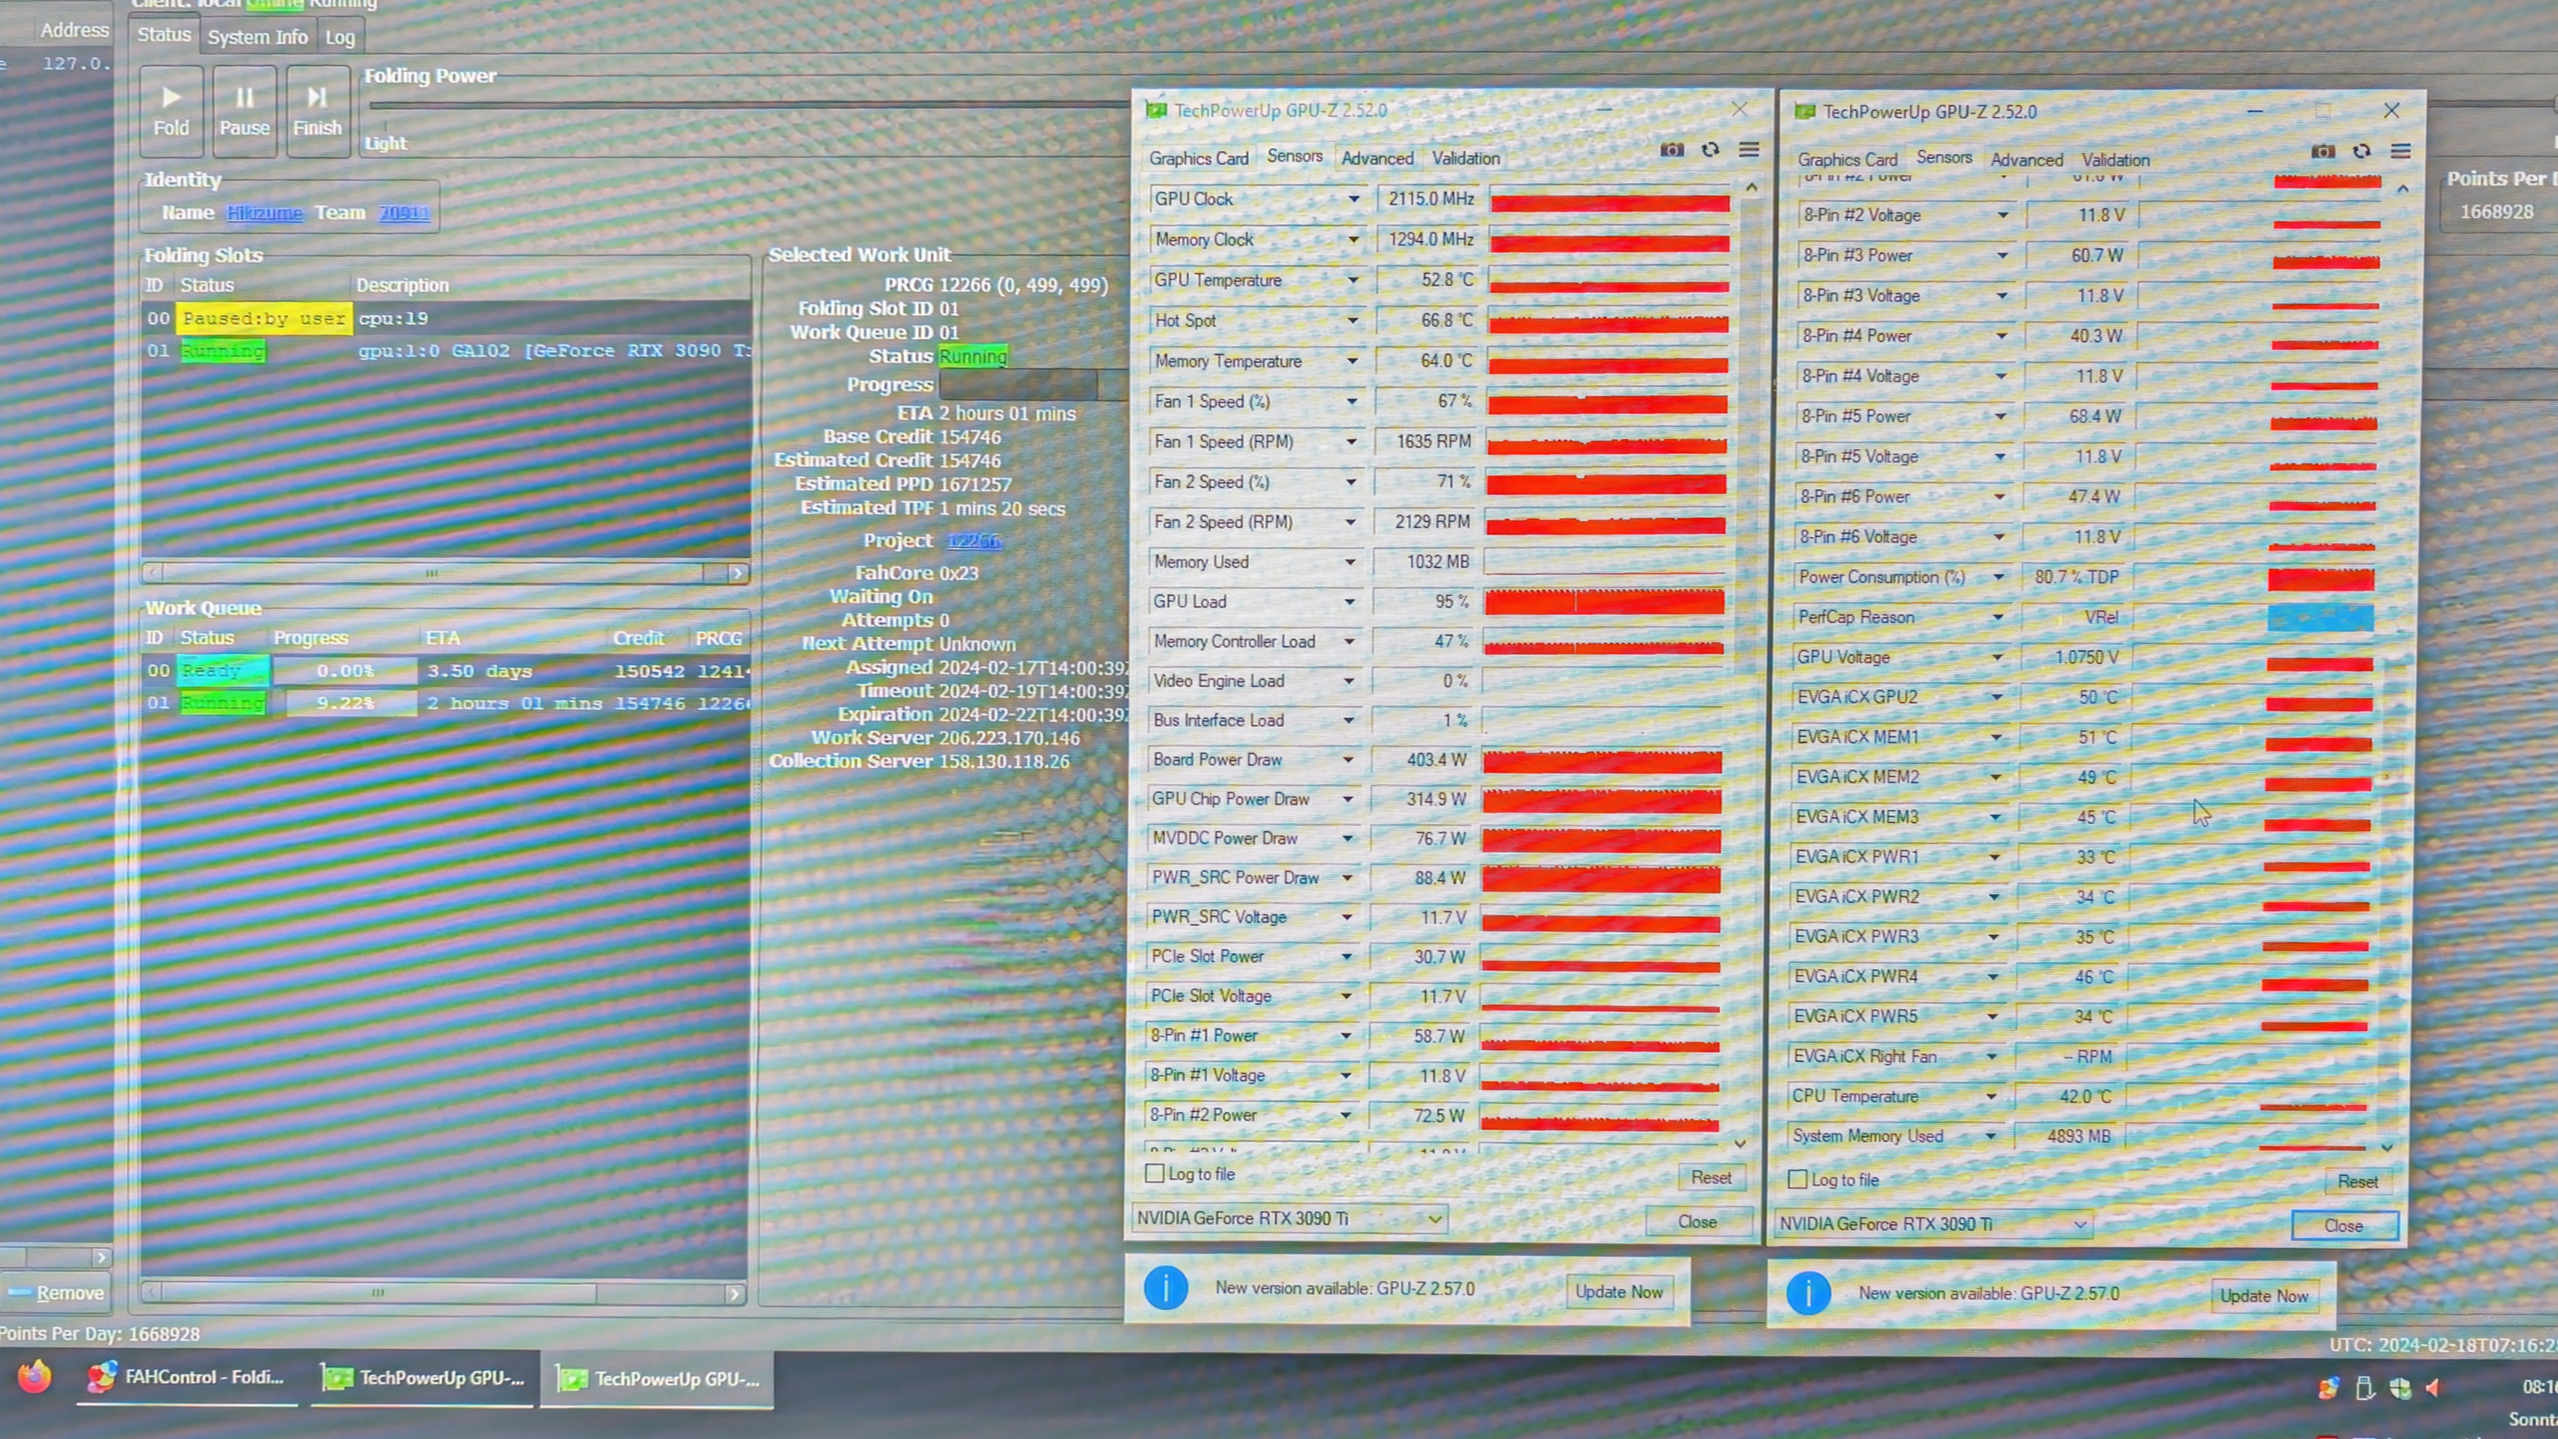This screenshot has height=1439, width=2558.
Task: Select the second TechPowerUp GPU-Z taskbar entry
Action: point(657,1380)
